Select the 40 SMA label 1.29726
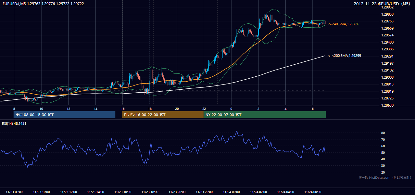This screenshot has width=415, height=195. (x=344, y=24)
